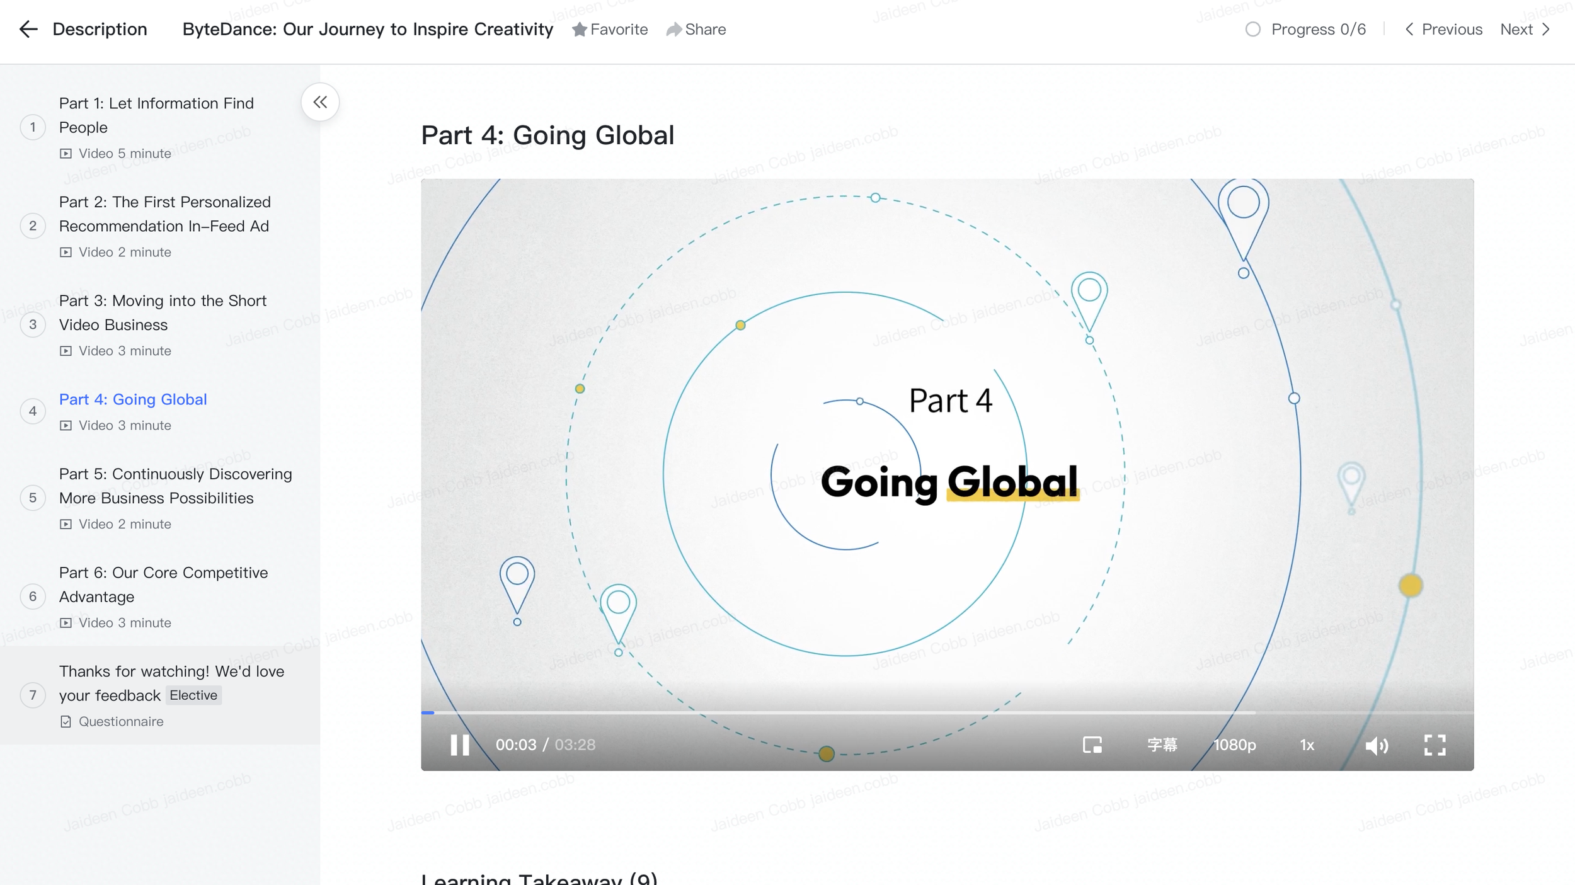Image resolution: width=1575 pixels, height=885 pixels.
Task: Mute the video volume
Action: tap(1376, 746)
